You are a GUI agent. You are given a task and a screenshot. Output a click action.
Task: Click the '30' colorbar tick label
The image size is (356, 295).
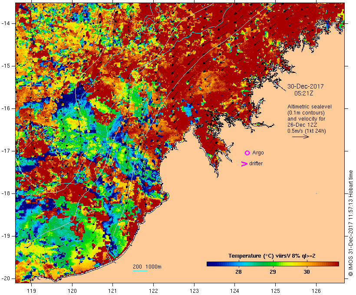(x=307, y=272)
